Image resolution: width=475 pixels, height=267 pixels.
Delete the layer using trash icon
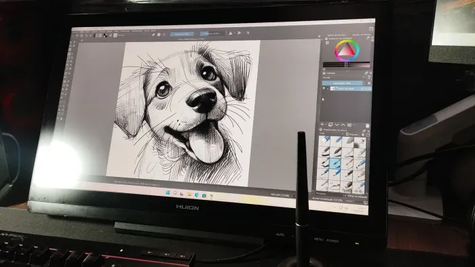point(368,126)
